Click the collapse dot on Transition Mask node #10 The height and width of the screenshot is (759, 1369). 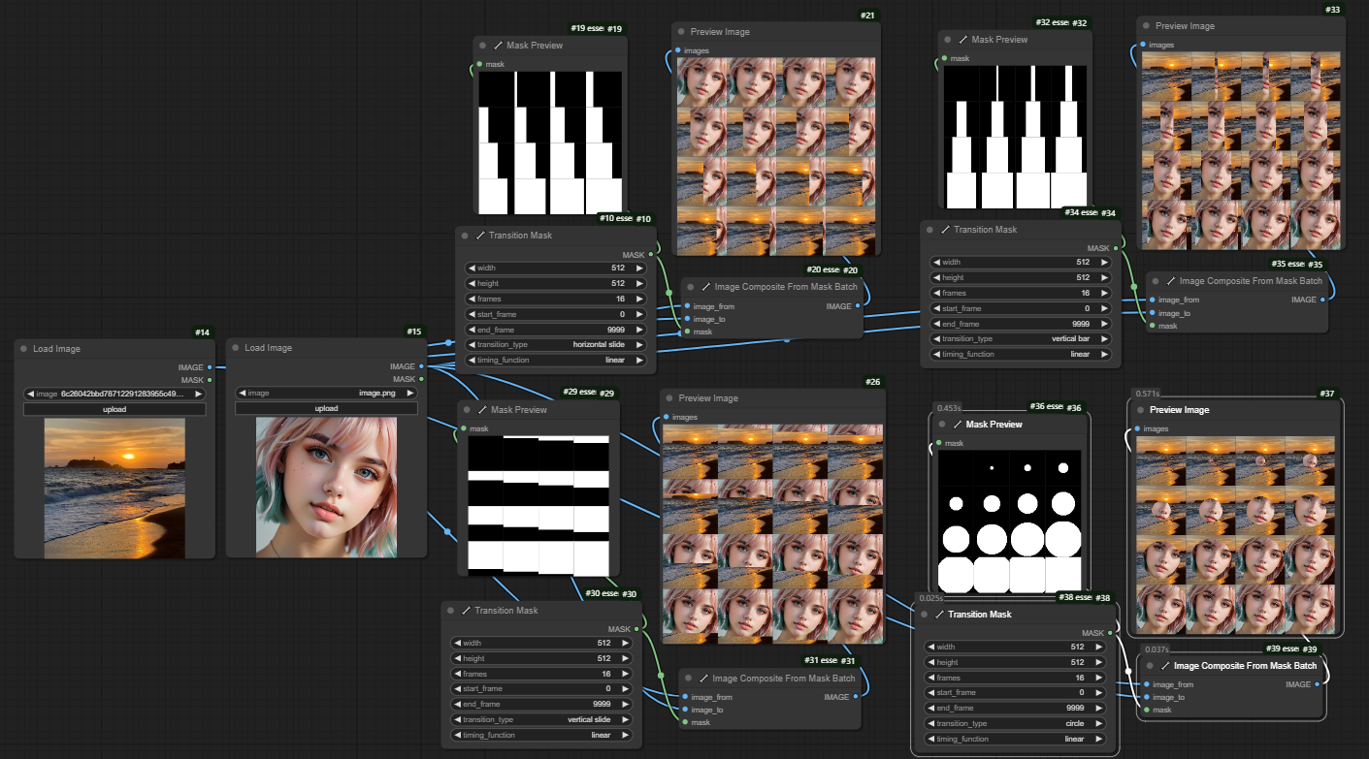[465, 236]
